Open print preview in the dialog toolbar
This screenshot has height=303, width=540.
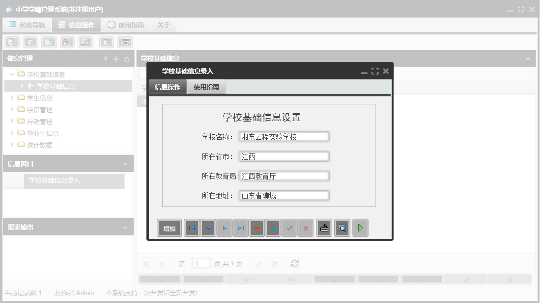click(x=342, y=227)
